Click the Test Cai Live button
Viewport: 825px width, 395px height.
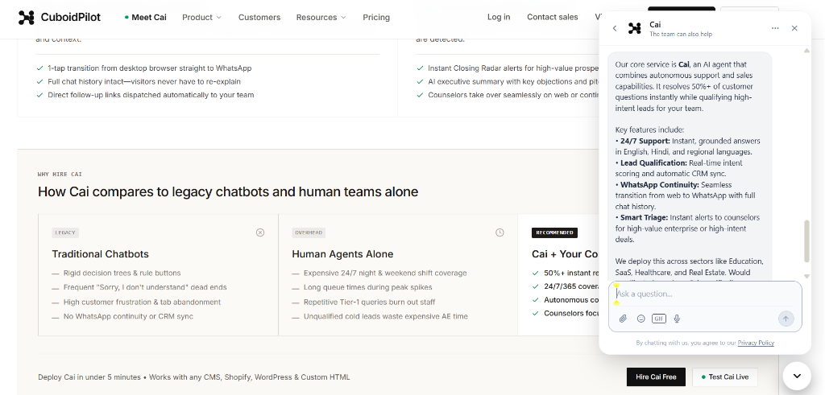point(724,377)
